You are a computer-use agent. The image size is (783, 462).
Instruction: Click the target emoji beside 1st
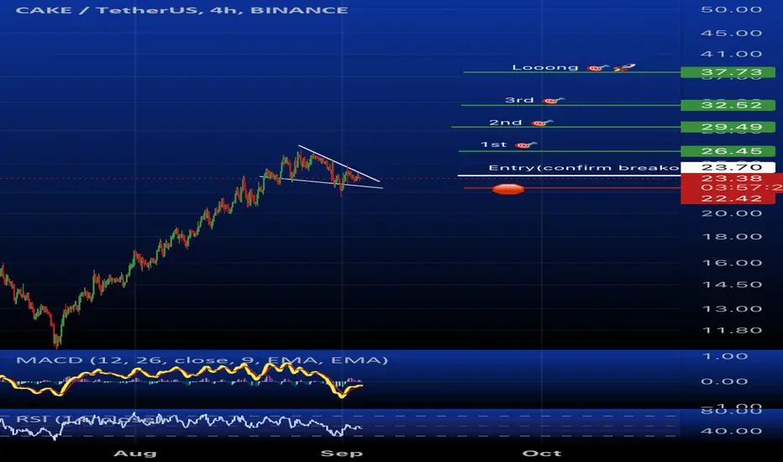(526, 144)
